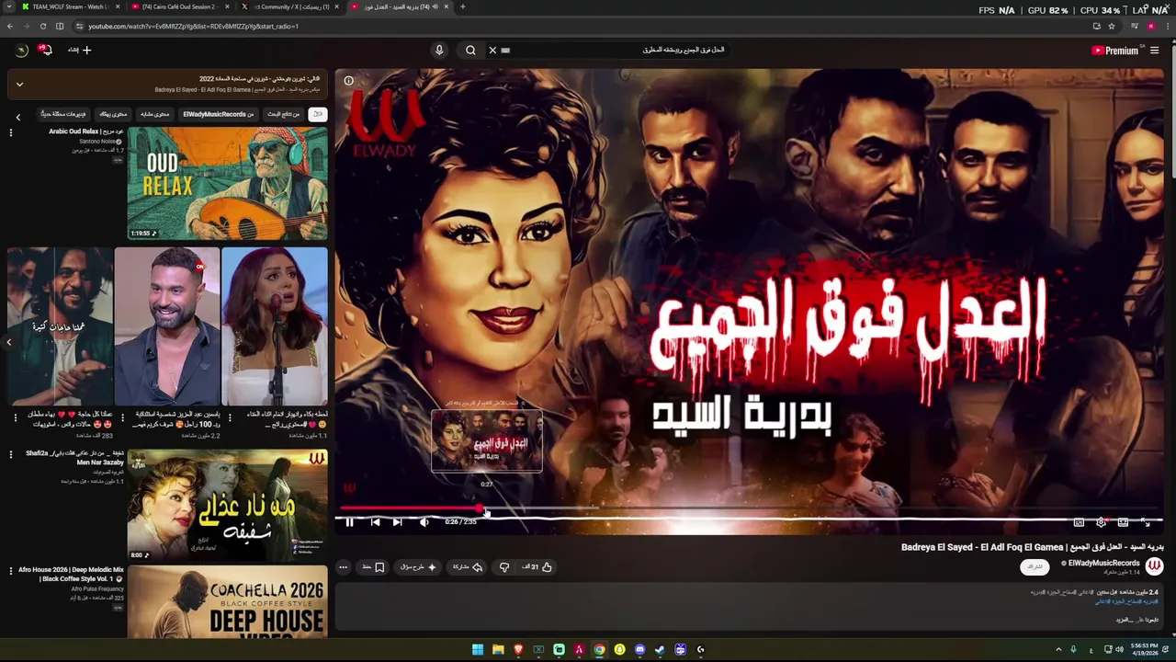
Task: Switch to Cairo Café Oud Session tab
Action: click(179, 6)
